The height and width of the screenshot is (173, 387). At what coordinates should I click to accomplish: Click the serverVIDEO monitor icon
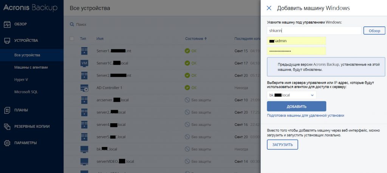(x=84, y=162)
